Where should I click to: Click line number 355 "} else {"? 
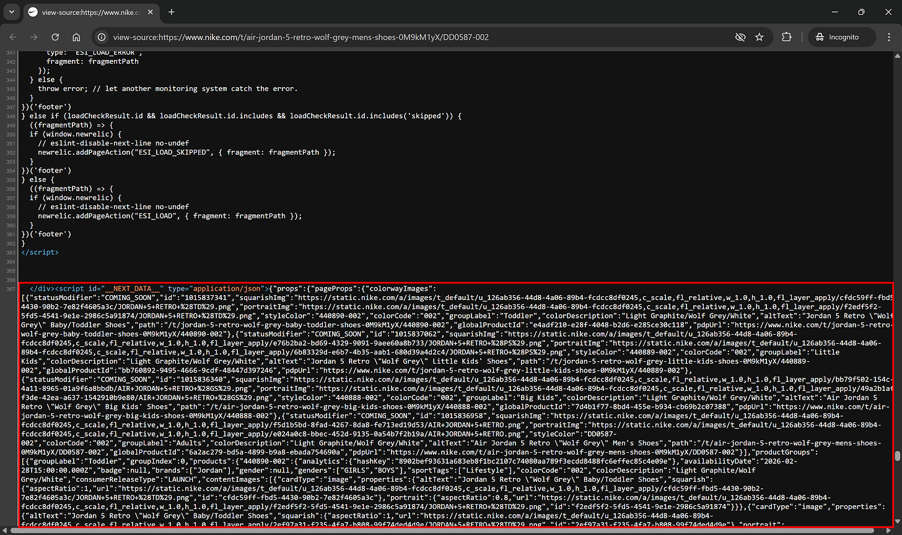pos(10,179)
